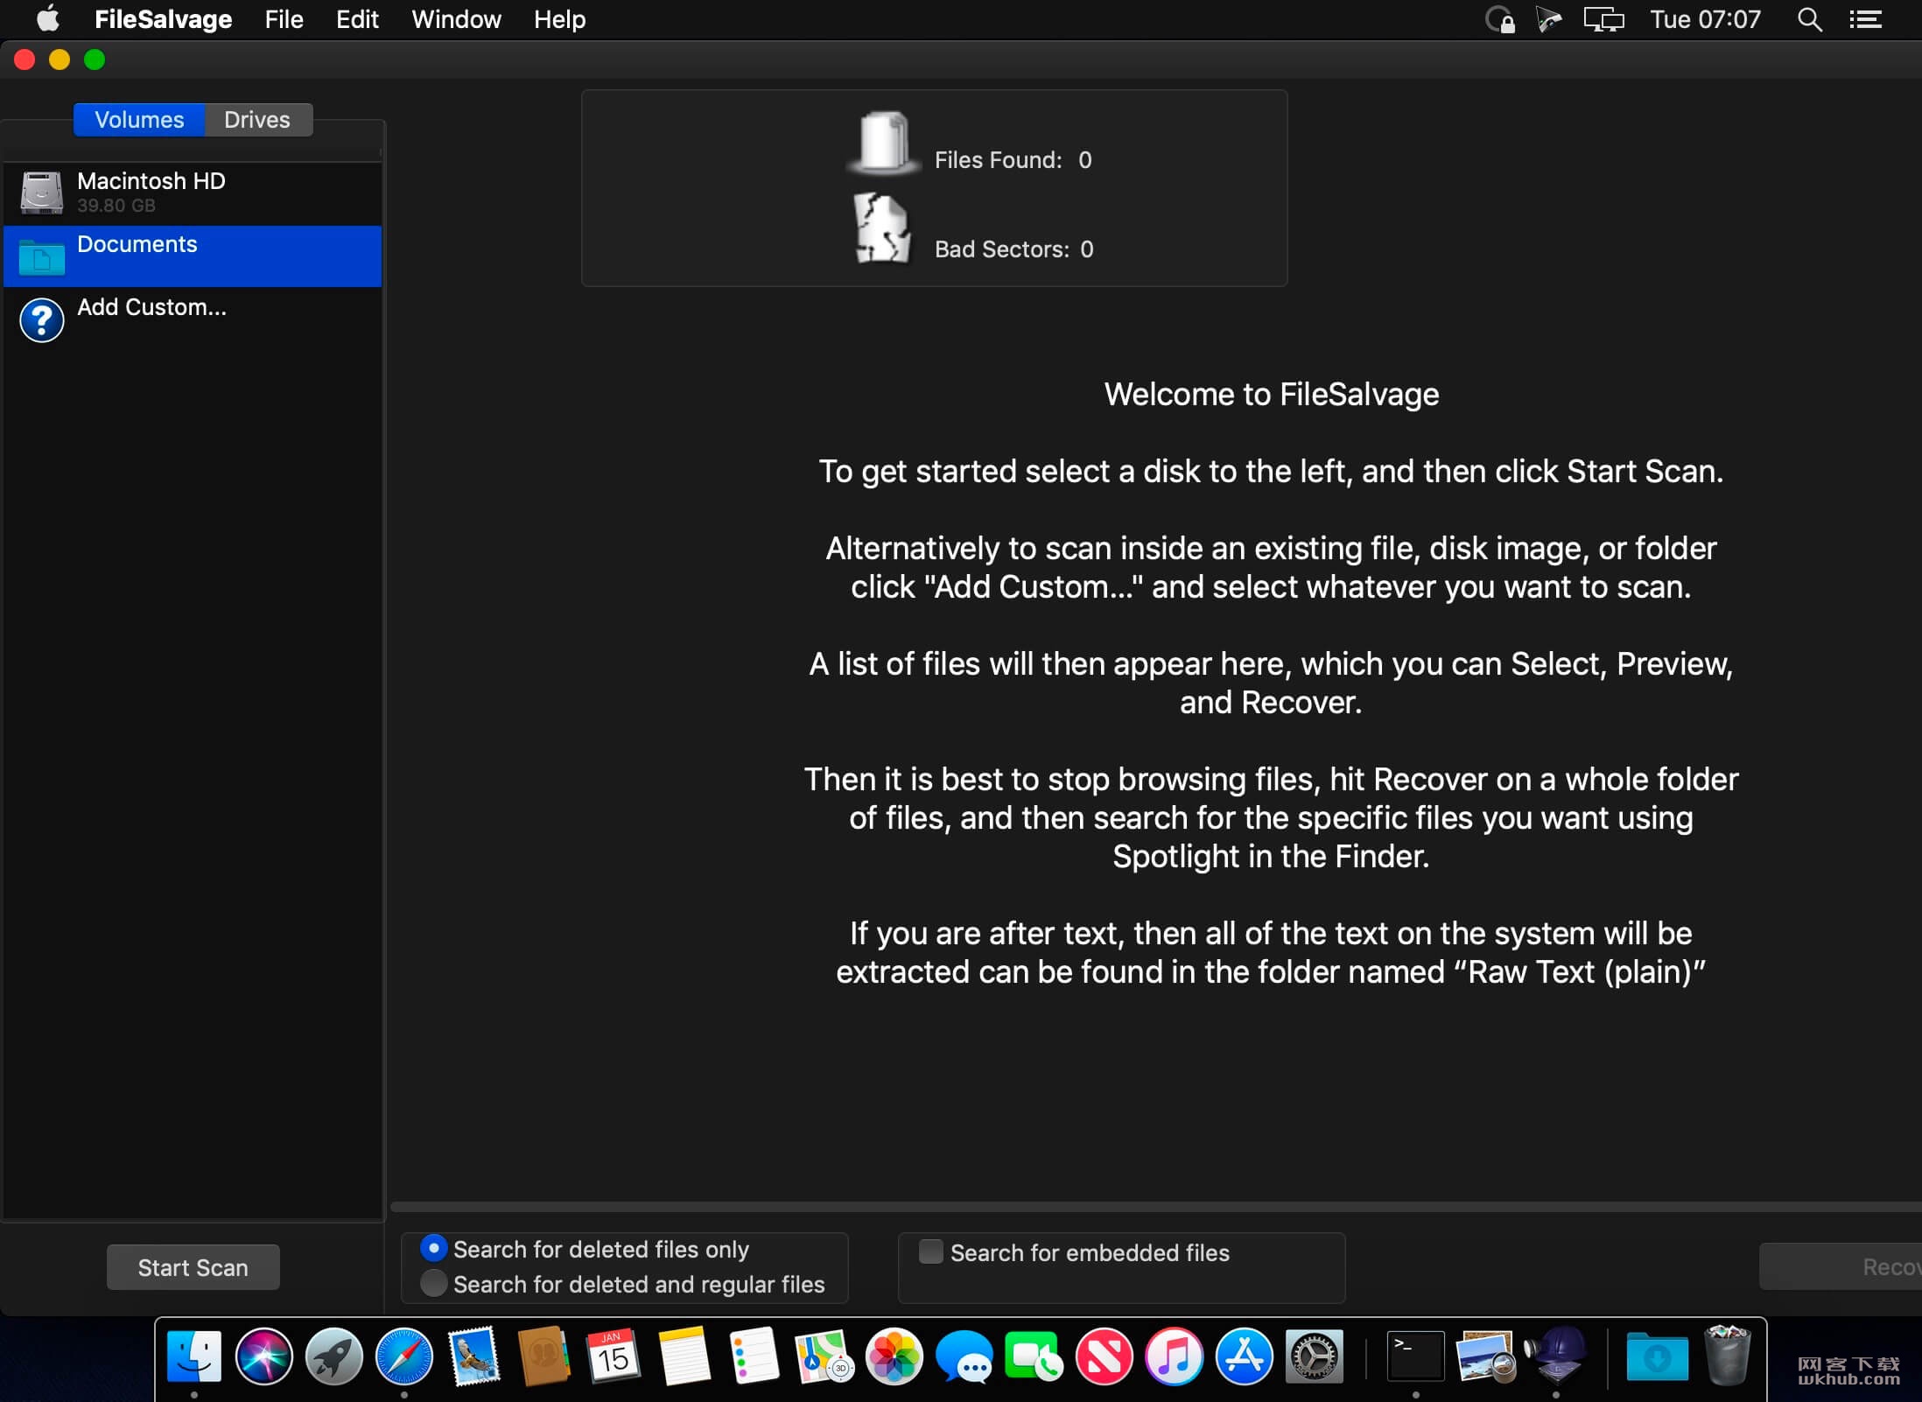Open the Window menu
Viewport: 1922px width, 1402px height.
456,19
